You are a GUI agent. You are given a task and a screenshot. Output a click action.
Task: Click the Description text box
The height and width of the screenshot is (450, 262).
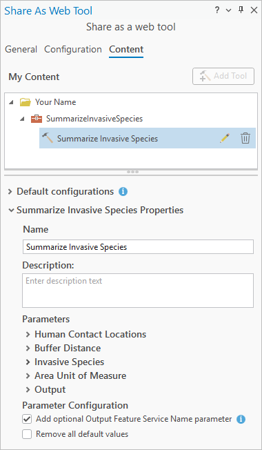[x=138, y=291]
